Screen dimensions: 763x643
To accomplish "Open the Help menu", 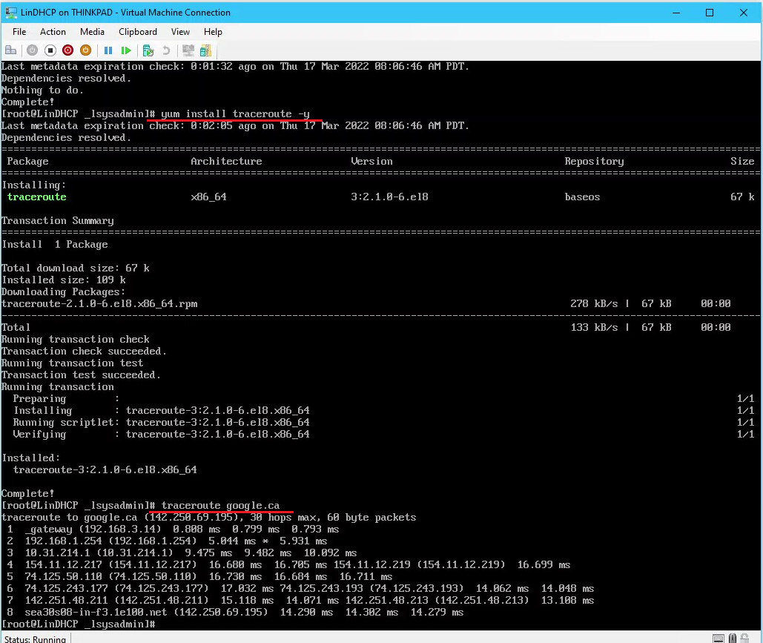I will (x=213, y=32).
